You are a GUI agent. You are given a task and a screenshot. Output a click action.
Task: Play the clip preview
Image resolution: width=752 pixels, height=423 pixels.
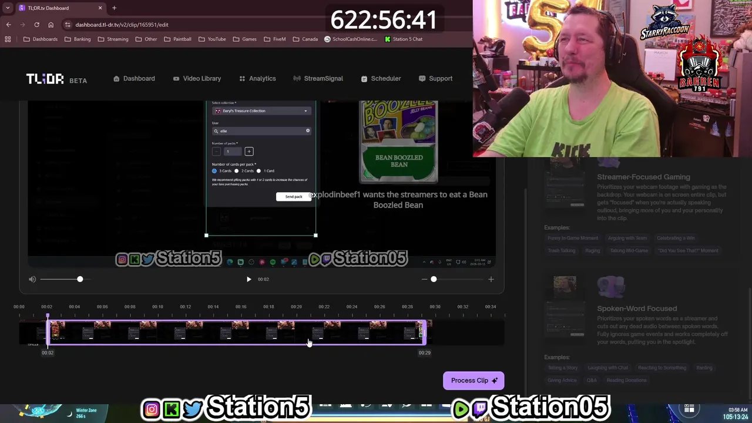point(249,280)
